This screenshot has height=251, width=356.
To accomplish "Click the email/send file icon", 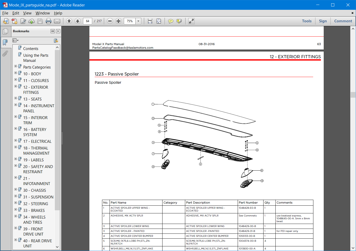I will (x=57, y=21).
